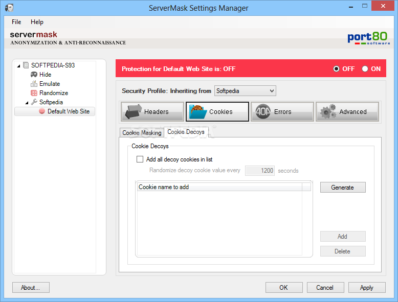
Task: Check Add all decoy cookies in list
Action: point(140,159)
